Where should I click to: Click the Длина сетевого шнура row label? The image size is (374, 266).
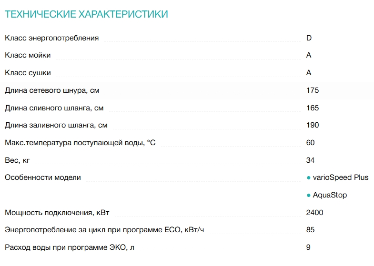pos(52,90)
